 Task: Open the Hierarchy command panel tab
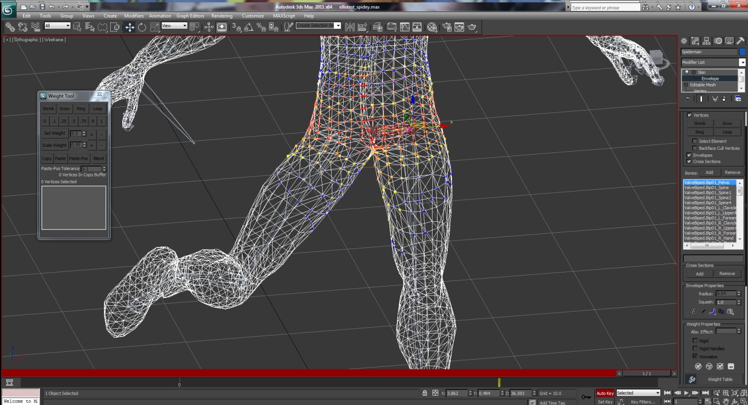(x=707, y=41)
